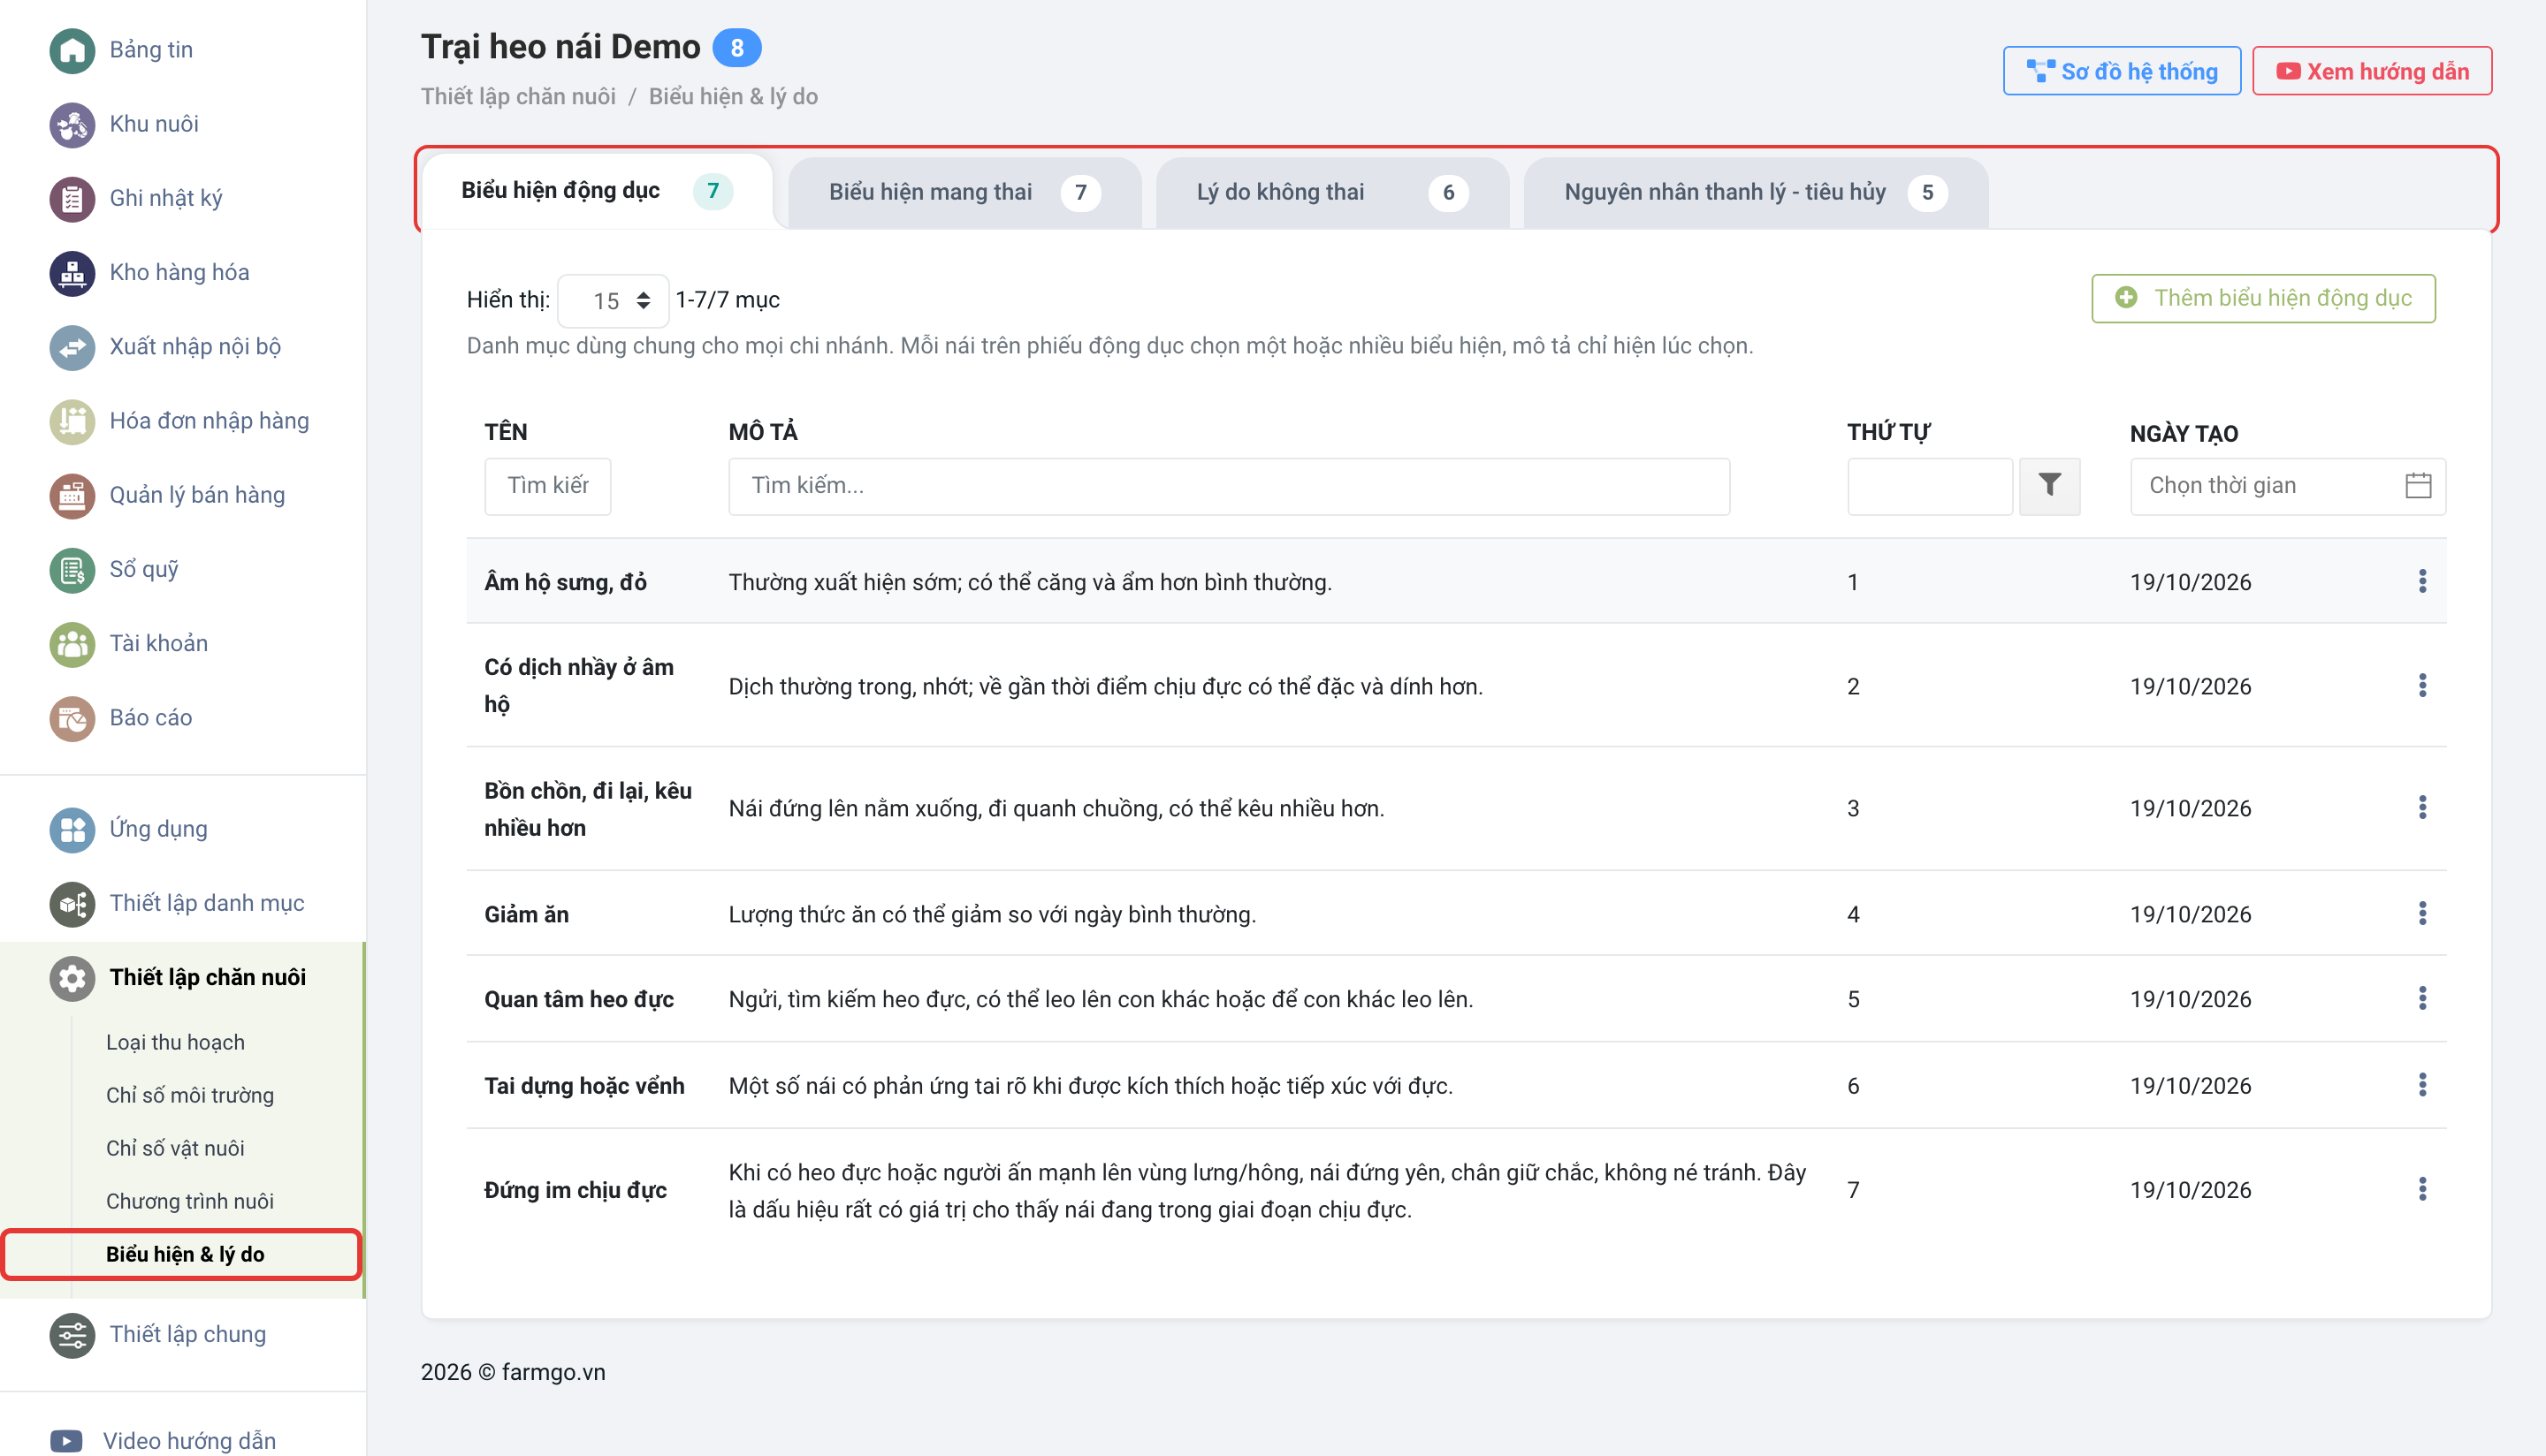Open row menu for Giảm ăn

point(2422,914)
